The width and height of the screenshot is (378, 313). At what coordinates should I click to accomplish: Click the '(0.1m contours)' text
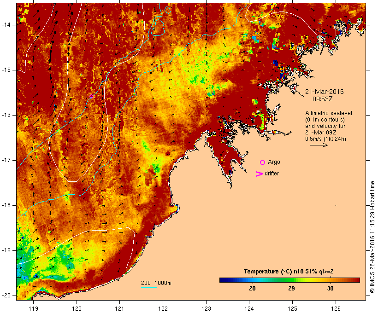(x=325, y=120)
